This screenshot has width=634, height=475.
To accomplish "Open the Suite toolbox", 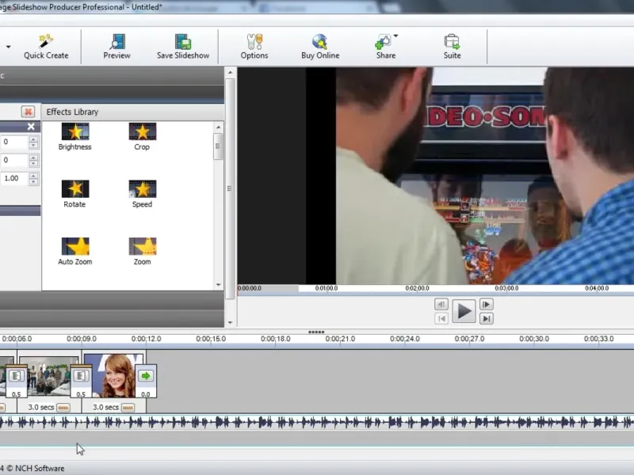I will tap(452, 42).
